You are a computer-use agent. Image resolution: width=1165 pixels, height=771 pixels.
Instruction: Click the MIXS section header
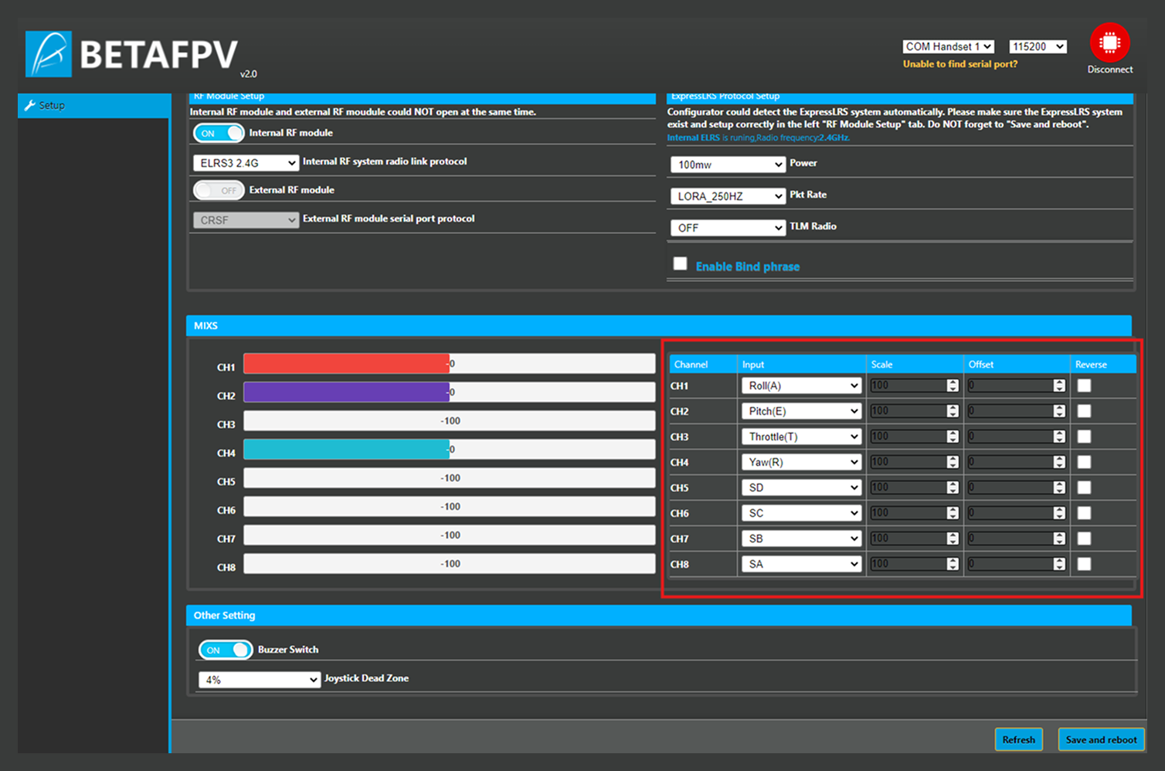[659, 326]
